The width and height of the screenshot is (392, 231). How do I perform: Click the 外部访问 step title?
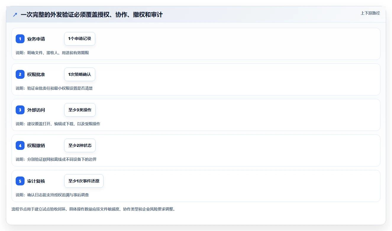pyautogui.click(x=36, y=110)
